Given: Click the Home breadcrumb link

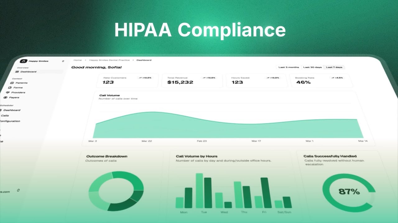Looking at the screenshot, I should click(78, 60).
